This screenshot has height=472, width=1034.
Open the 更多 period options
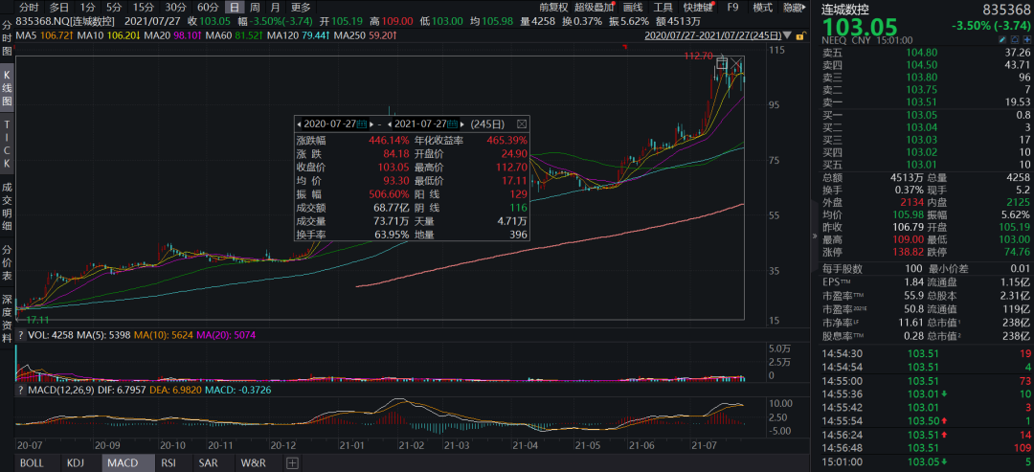301,7
